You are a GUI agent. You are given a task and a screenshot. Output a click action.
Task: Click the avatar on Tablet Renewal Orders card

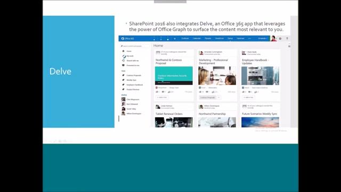point(158,107)
